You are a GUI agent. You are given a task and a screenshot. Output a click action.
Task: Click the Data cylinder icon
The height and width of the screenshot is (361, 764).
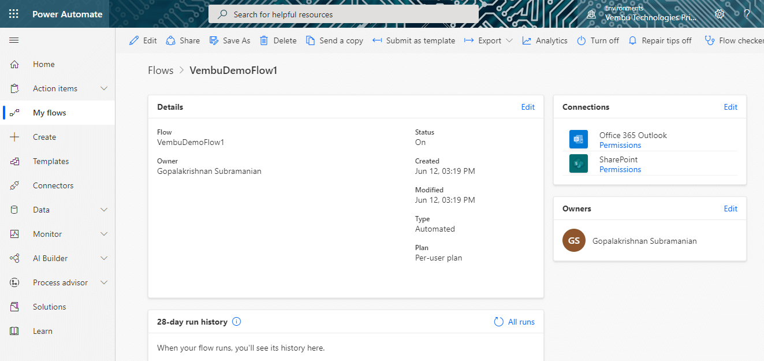pos(15,210)
